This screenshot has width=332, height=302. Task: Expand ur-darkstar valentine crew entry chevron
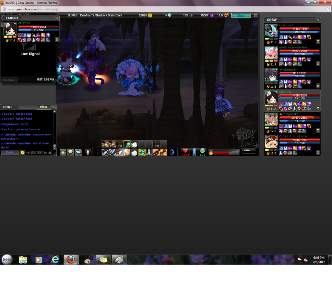coord(318,64)
